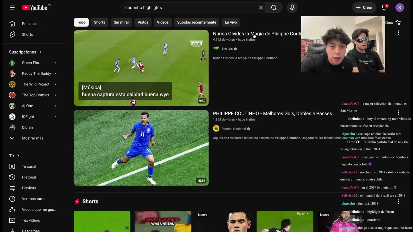Viewport: 413px width, 232px height.
Task: Open options menu for Nunca Olvides video
Action: click(398, 33)
